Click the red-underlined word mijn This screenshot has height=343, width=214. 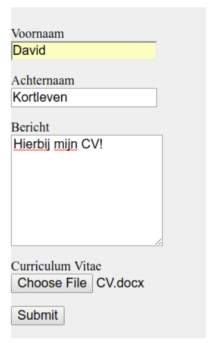[65, 145]
